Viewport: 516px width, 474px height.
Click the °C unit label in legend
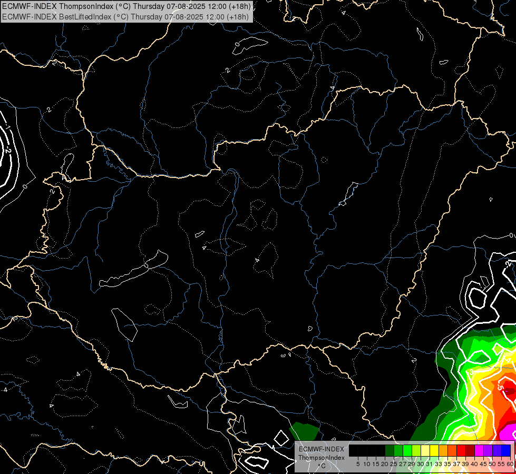click(x=322, y=466)
